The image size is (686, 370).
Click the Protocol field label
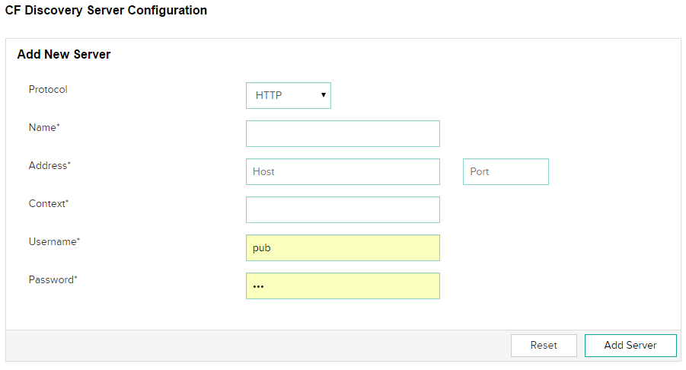(x=48, y=89)
